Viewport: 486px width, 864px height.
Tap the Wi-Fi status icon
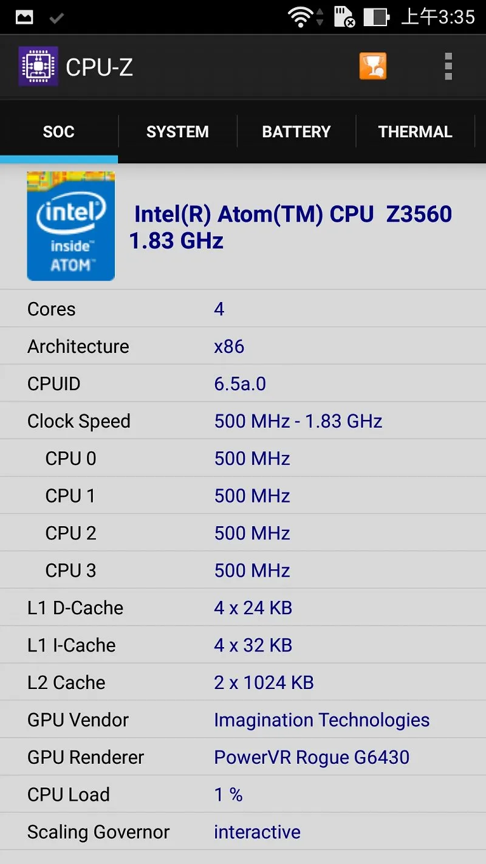pyautogui.click(x=301, y=17)
